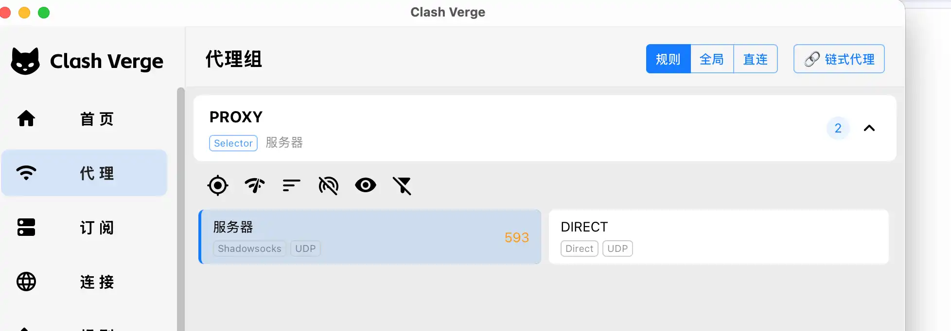Click the hide unavailable proxies icon

coord(328,185)
